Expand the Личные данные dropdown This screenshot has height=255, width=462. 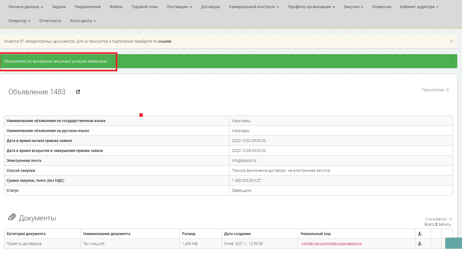[x=26, y=7]
